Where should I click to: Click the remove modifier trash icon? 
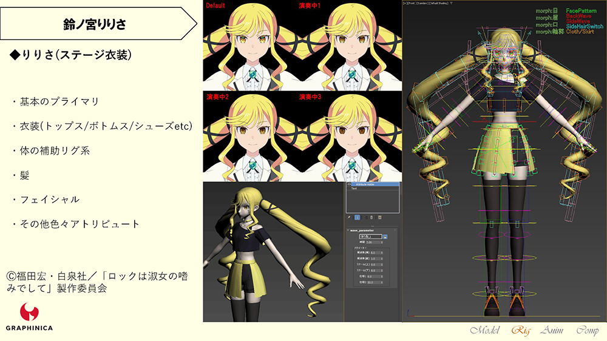[372, 217]
